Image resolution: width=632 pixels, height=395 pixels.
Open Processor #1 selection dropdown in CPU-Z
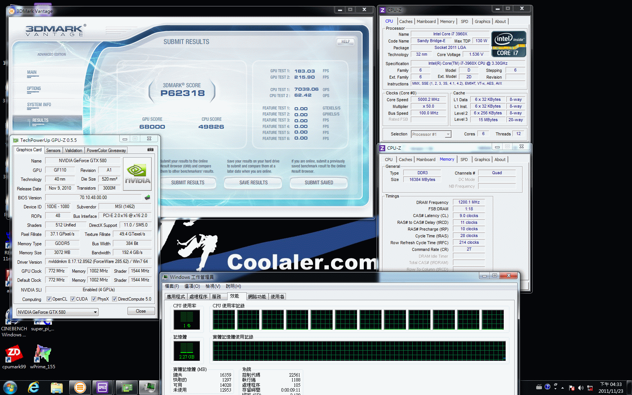tap(431, 134)
